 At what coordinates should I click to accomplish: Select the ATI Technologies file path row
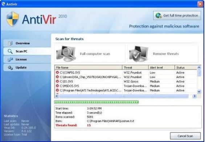pyautogui.click(x=126, y=90)
